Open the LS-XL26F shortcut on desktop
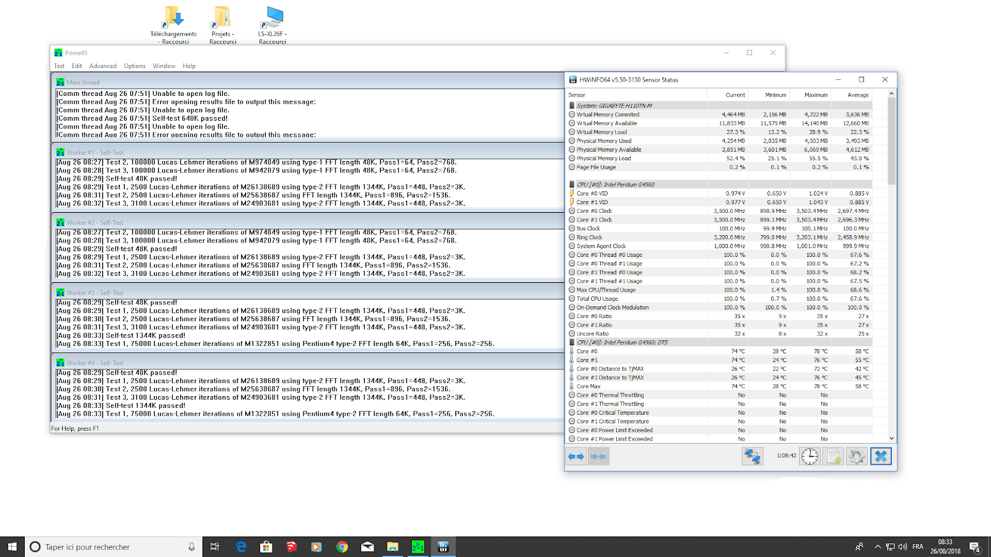Viewport: 991px width, 557px height. click(273, 25)
